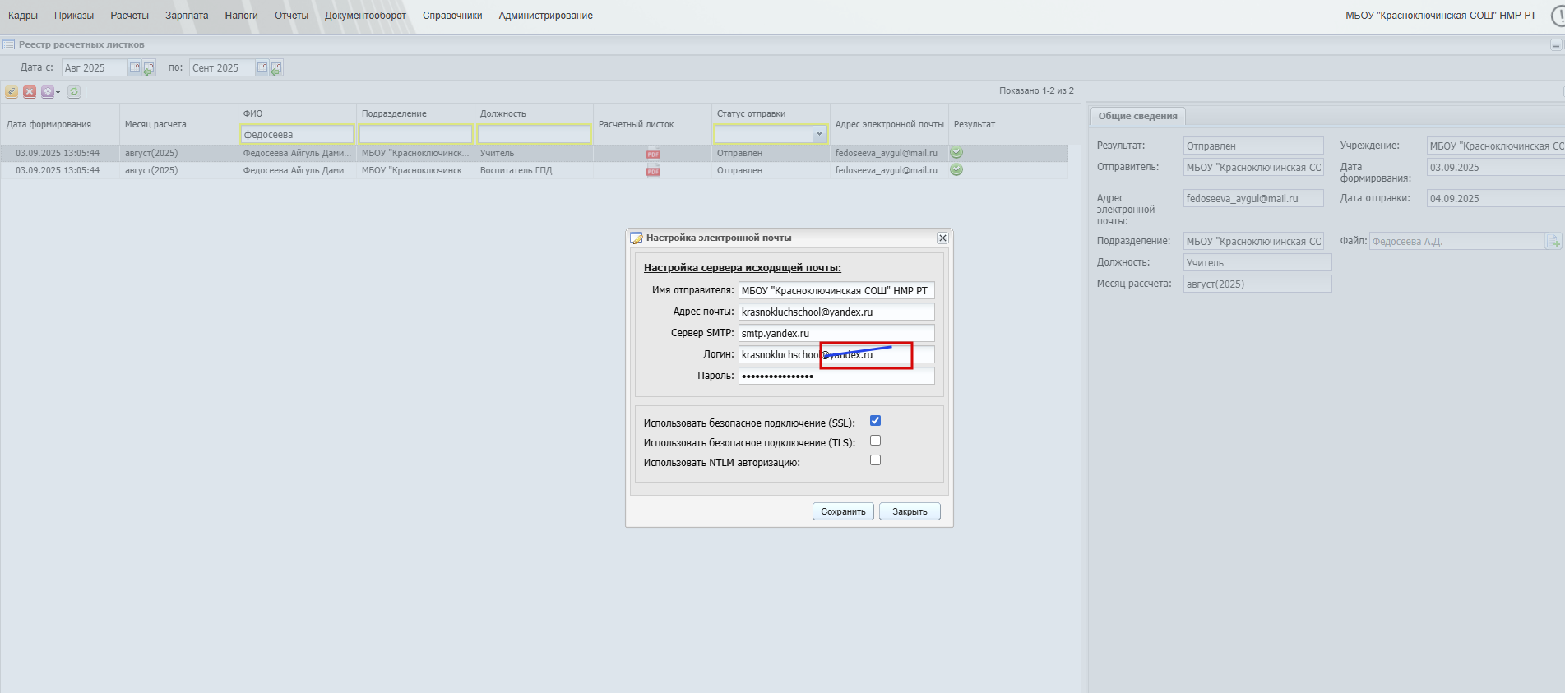
Task: Click the Файл field showing 'Федосеева А.Д.'
Action: (1456, 241)
